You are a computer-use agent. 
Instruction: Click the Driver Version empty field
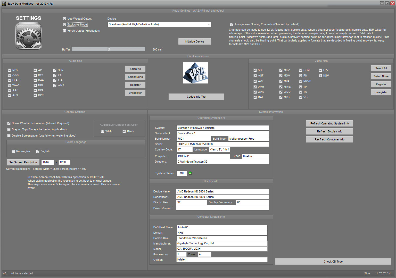click(222, 208)
